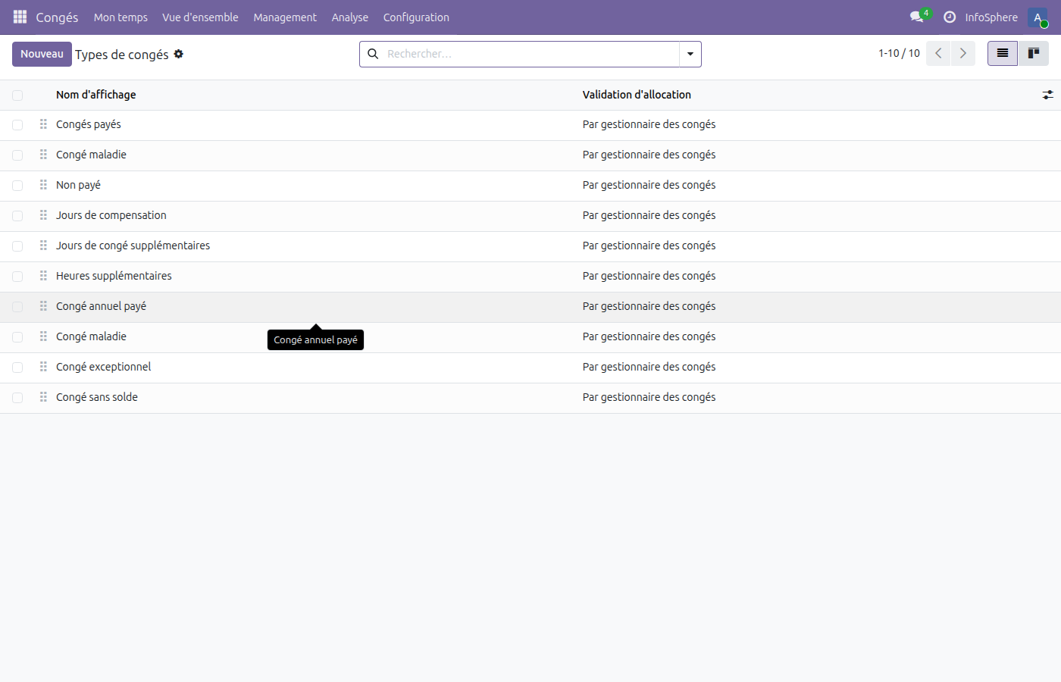The image size is (1061, 682).
Task: Select the Congé sans solde row checkbox
Action: 17,398
